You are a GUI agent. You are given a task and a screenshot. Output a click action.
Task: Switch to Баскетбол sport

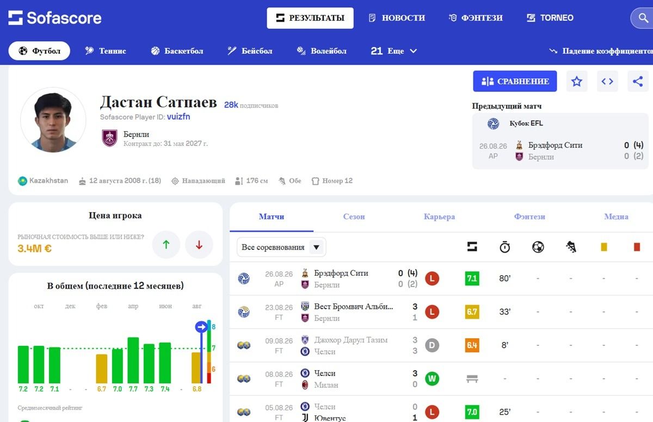177,51
